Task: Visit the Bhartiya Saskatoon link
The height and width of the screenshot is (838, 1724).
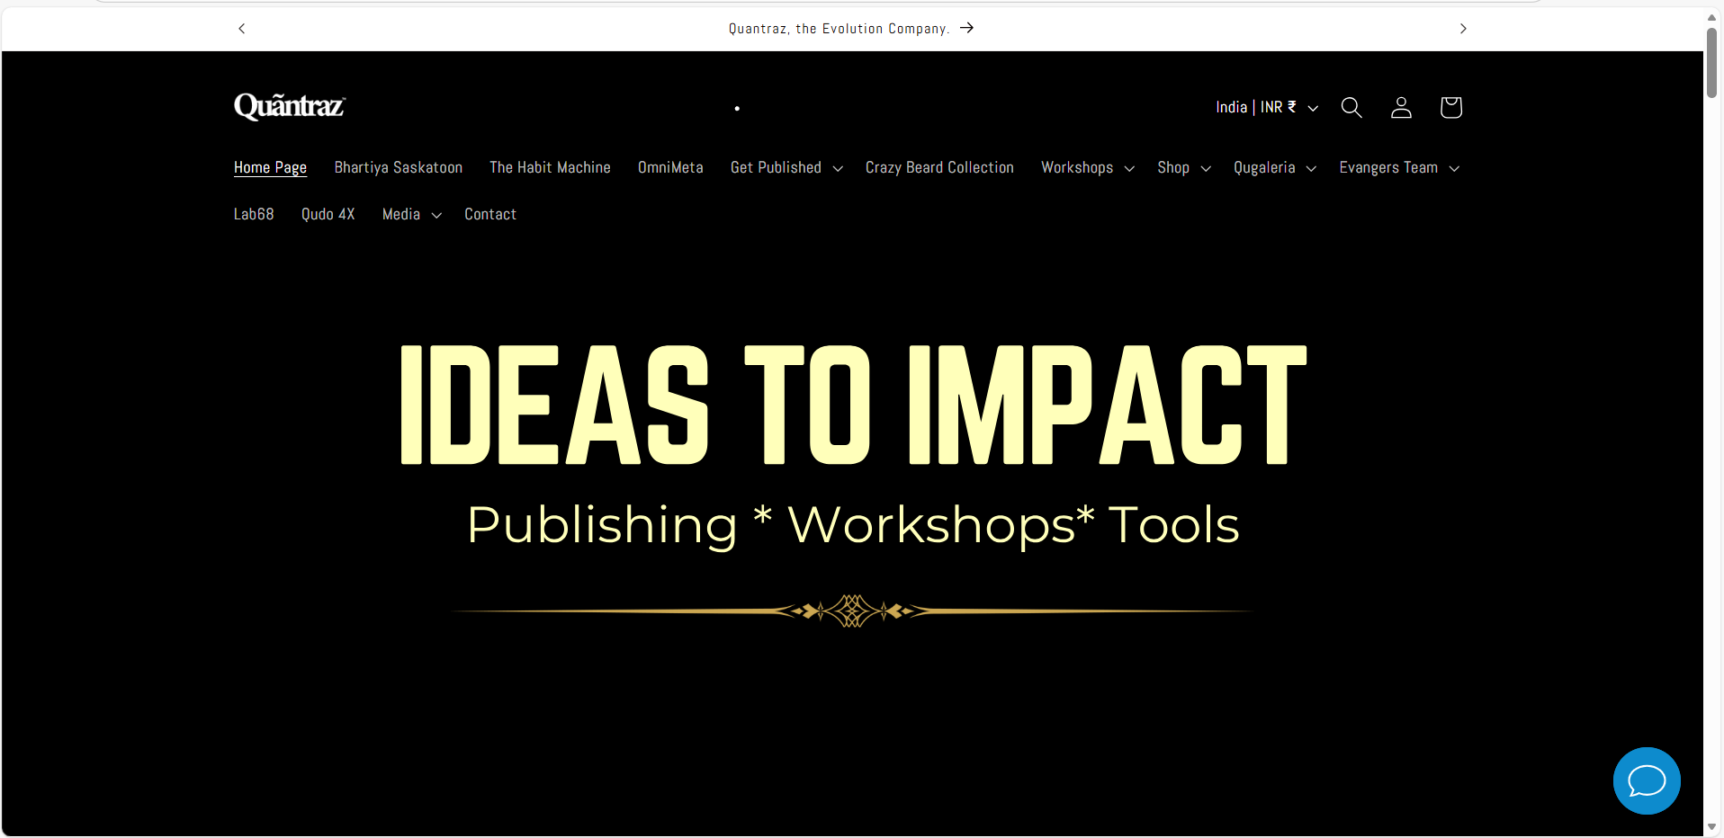Action: [x=399, y=167]
